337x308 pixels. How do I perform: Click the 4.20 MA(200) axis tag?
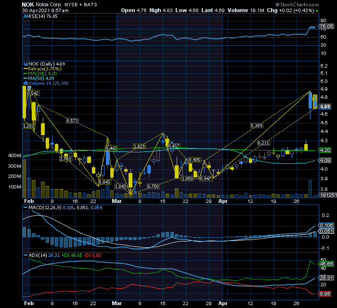click(325, 150)
